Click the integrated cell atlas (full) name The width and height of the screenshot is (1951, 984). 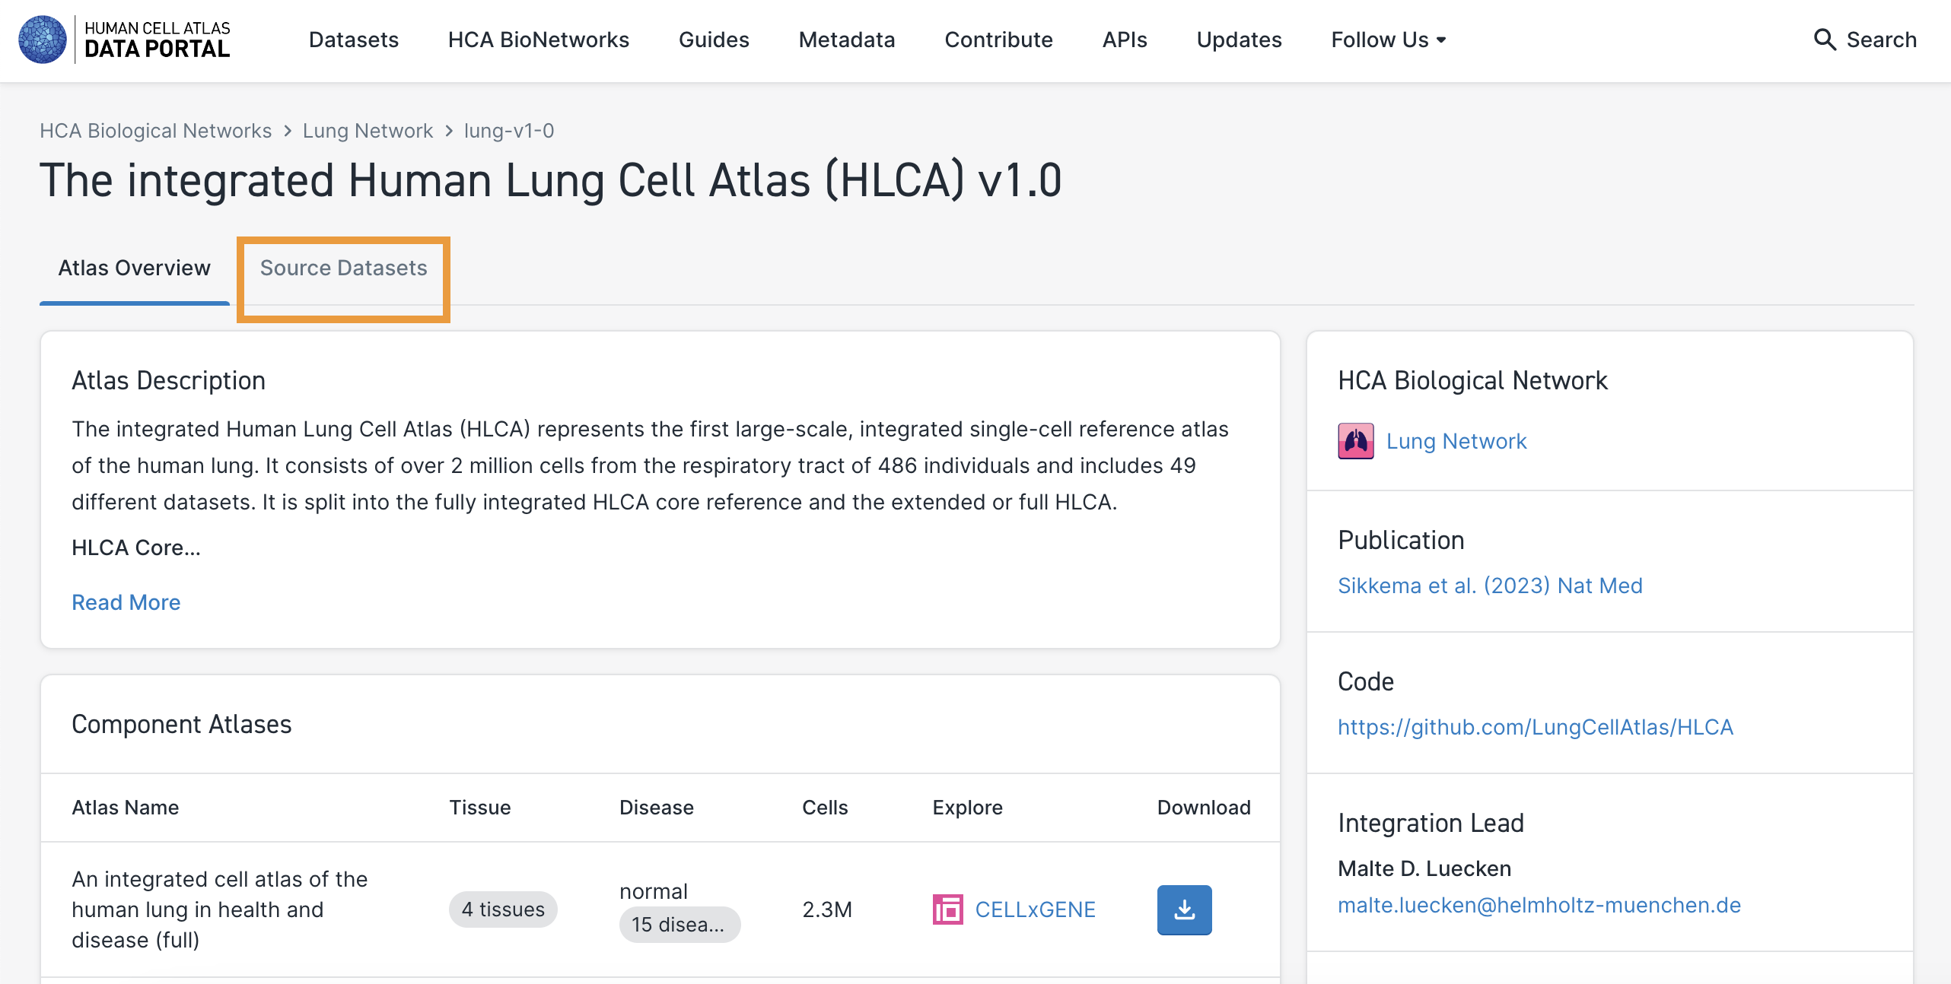point(220,909)
